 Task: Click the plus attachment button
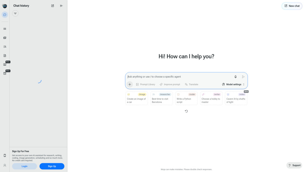[x=130, y=84]
